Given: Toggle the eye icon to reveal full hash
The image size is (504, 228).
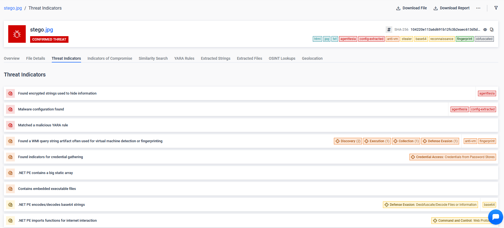Looking at the screenshot, I should point(485,30).
